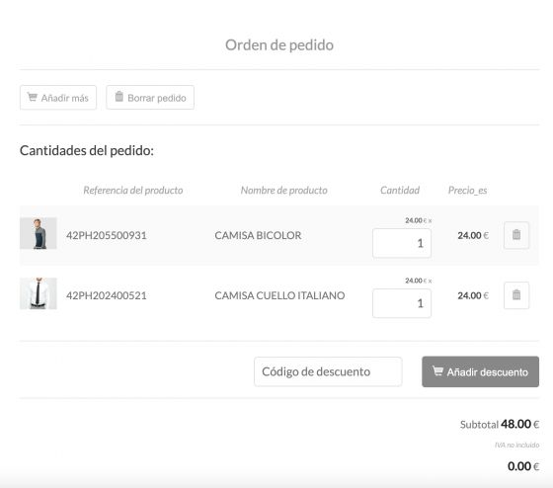Click the Cantidades del pedido heading
Image resolution: width=553 pixels, height=488 pixels.
(x=87, y=151)
